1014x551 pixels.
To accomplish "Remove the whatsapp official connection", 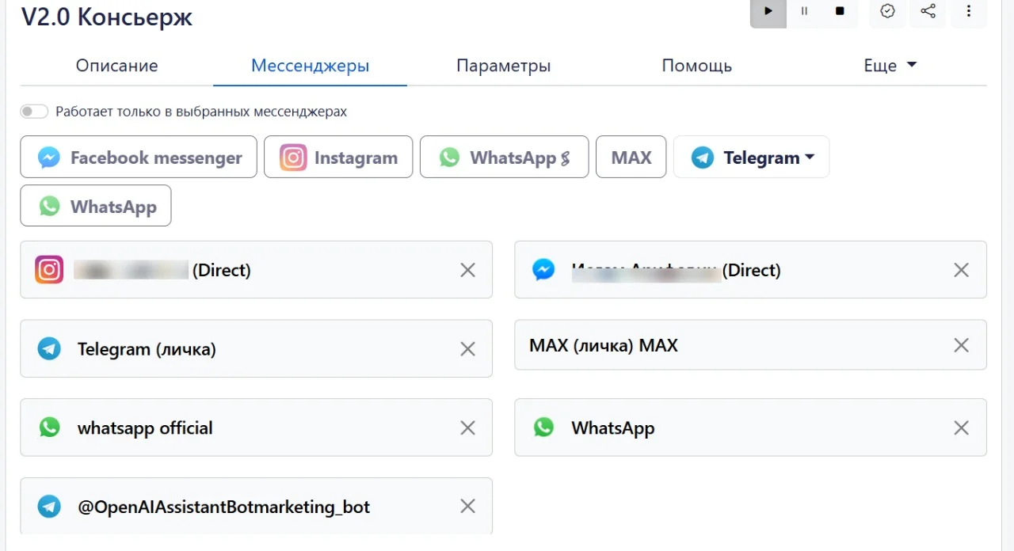I will (467, 427).
